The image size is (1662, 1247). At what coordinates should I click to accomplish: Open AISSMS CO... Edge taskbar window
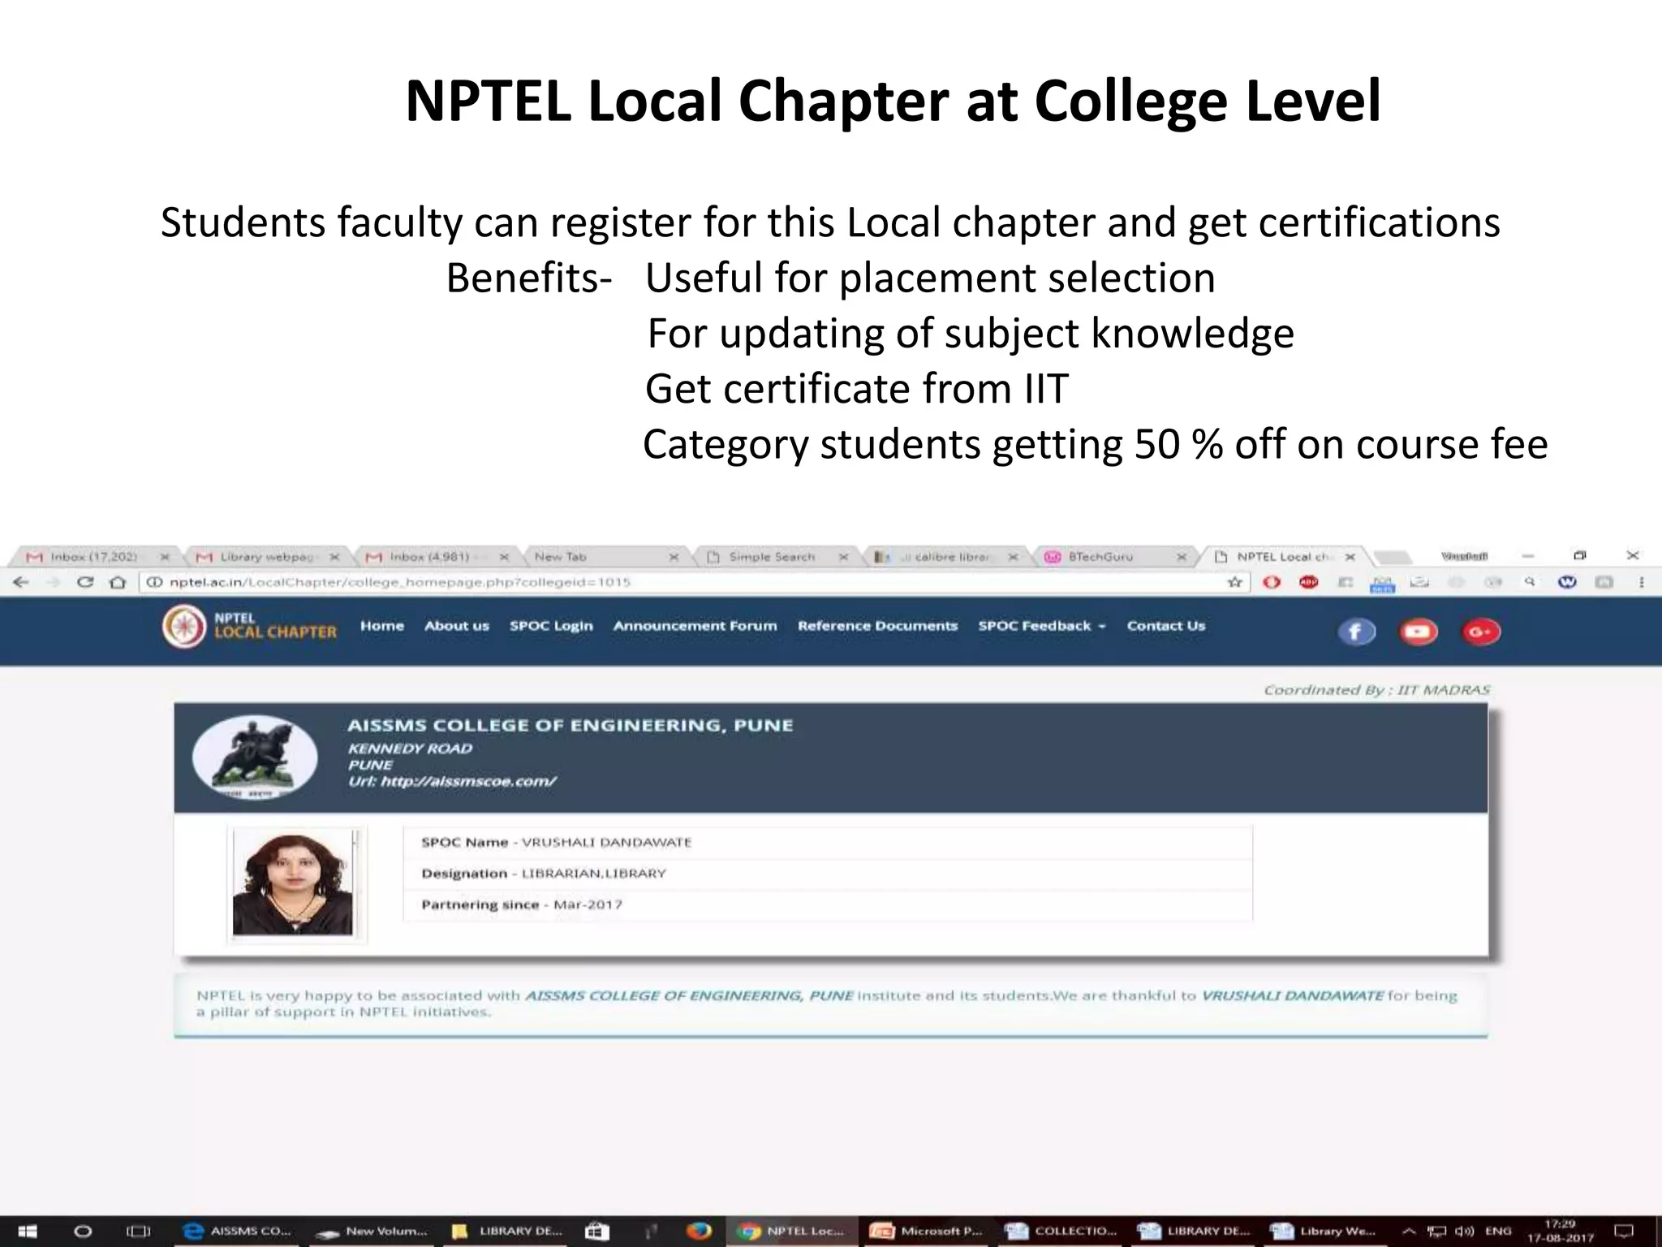pyautogui.click(x=237, y=1232)
